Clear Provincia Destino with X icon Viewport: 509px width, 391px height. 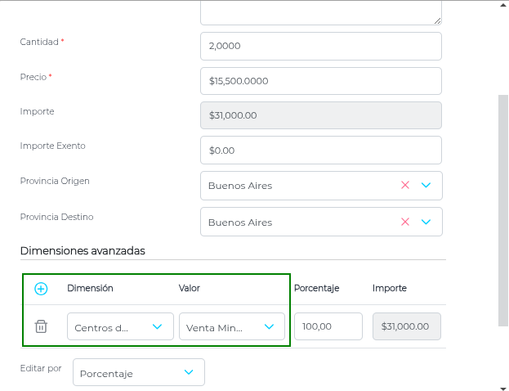(x=404, y=222)
